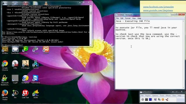This screenshot has height=104, width=186.
Task: Launch the Leak Test desktop icon
Action: click(x=25, y=94)
